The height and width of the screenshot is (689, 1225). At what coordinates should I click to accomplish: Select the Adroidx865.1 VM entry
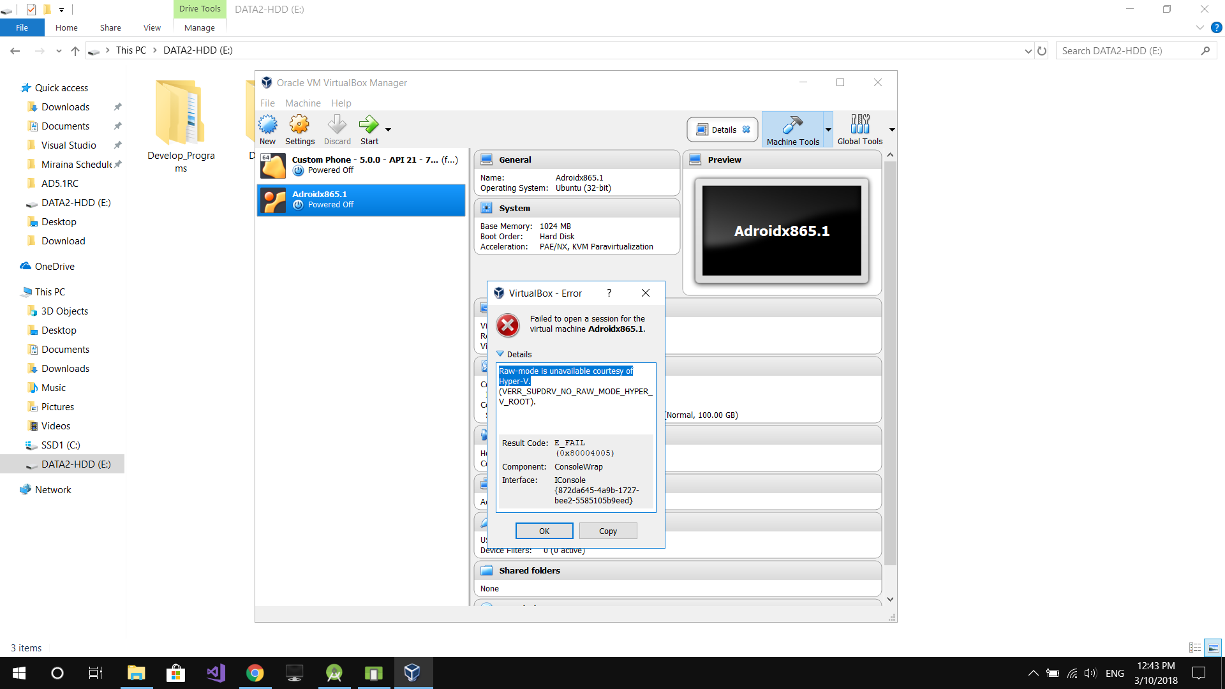361,200
